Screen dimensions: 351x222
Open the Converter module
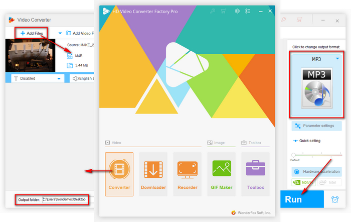click(x=119, y=174)
